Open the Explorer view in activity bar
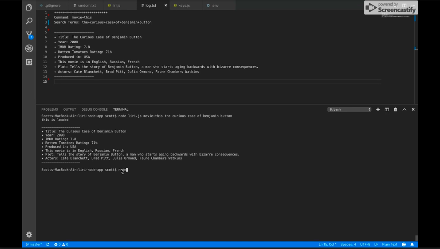Viewport: 440px width, 249px height. click(29, 7)
